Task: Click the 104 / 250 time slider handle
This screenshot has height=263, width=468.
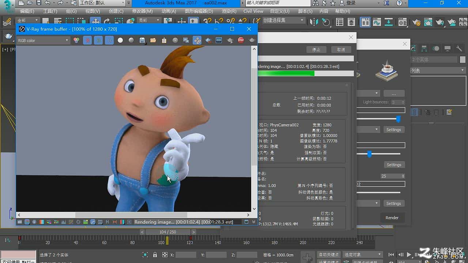Action: pos(168,232)
